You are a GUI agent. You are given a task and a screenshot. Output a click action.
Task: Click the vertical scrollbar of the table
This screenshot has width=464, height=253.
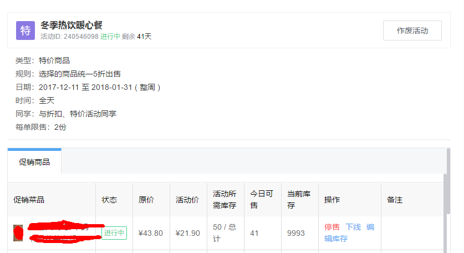[446, 194]
